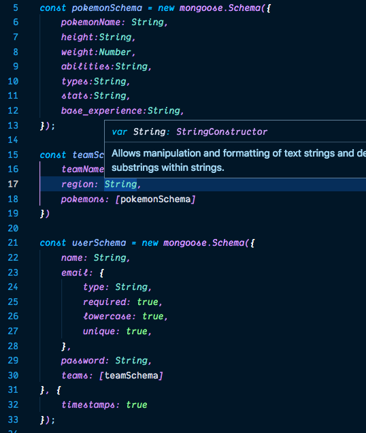366x433 pixels.
Task: Click the email property on line 23
Action: click(x=75, y=272)
